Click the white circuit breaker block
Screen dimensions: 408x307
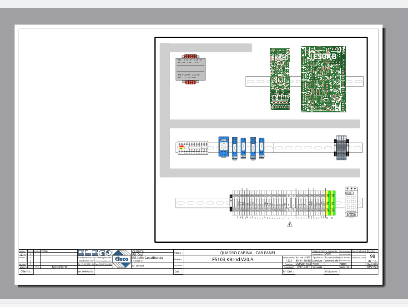coord(196,148)
